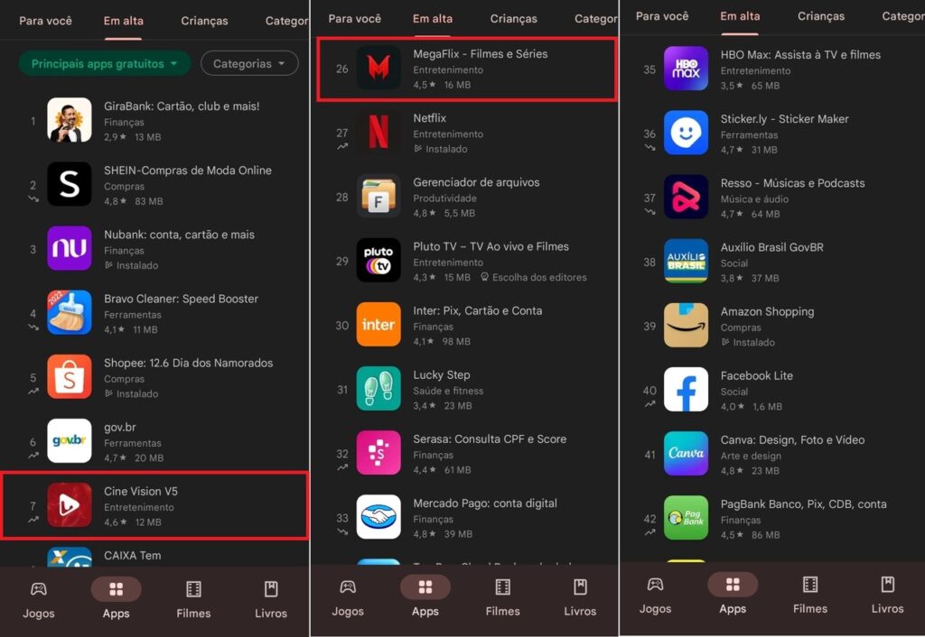Open Crianças tab in left screen
This screenshot has width=925, height=637.
pos(204,21)
